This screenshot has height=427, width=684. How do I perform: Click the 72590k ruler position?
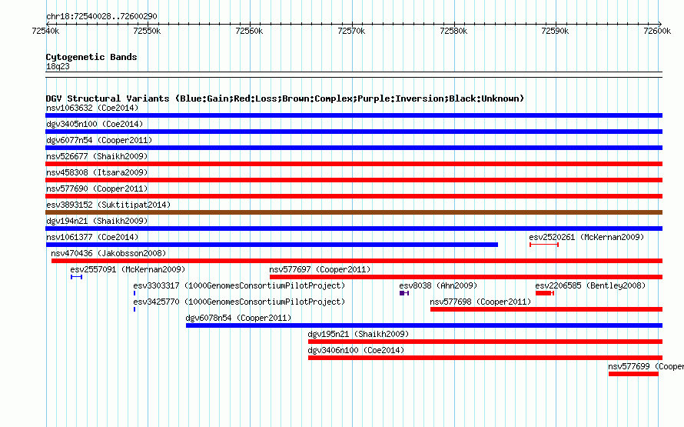(555, 31)
